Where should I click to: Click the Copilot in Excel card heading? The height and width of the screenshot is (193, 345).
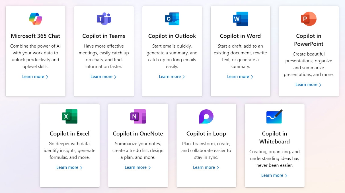(x=70, y=134)
